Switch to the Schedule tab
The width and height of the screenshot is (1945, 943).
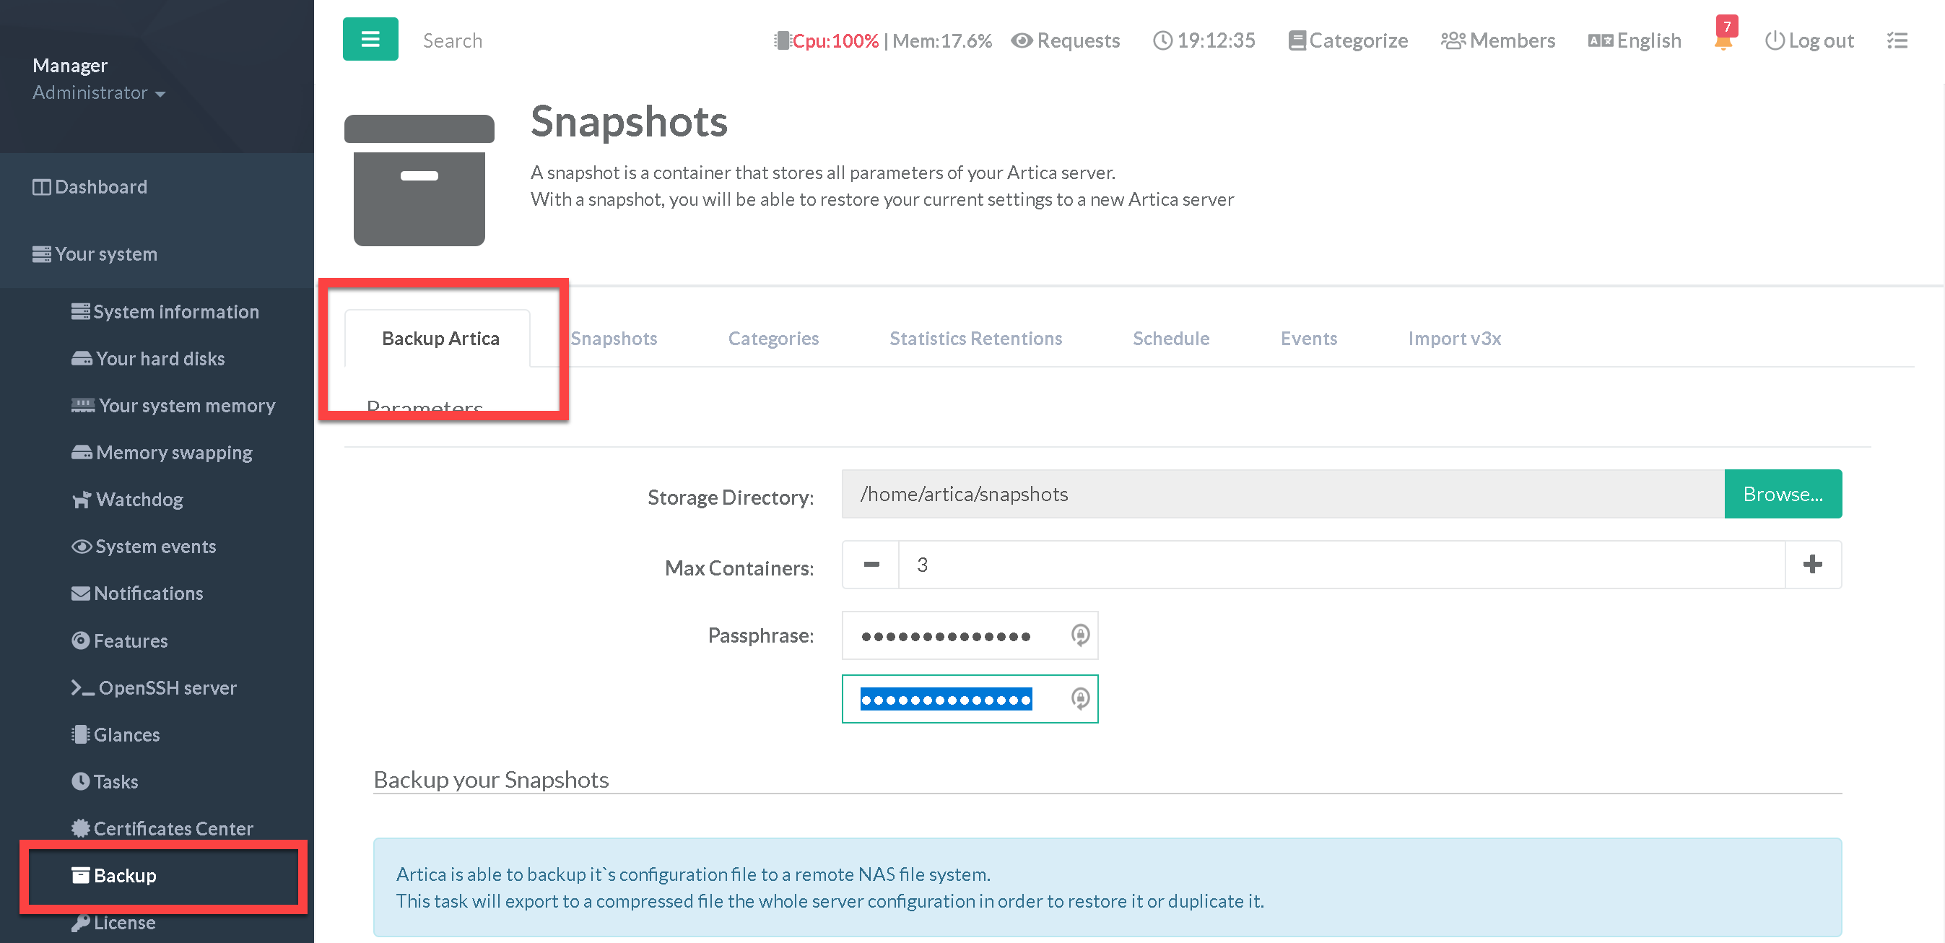tap(1170, 338)
